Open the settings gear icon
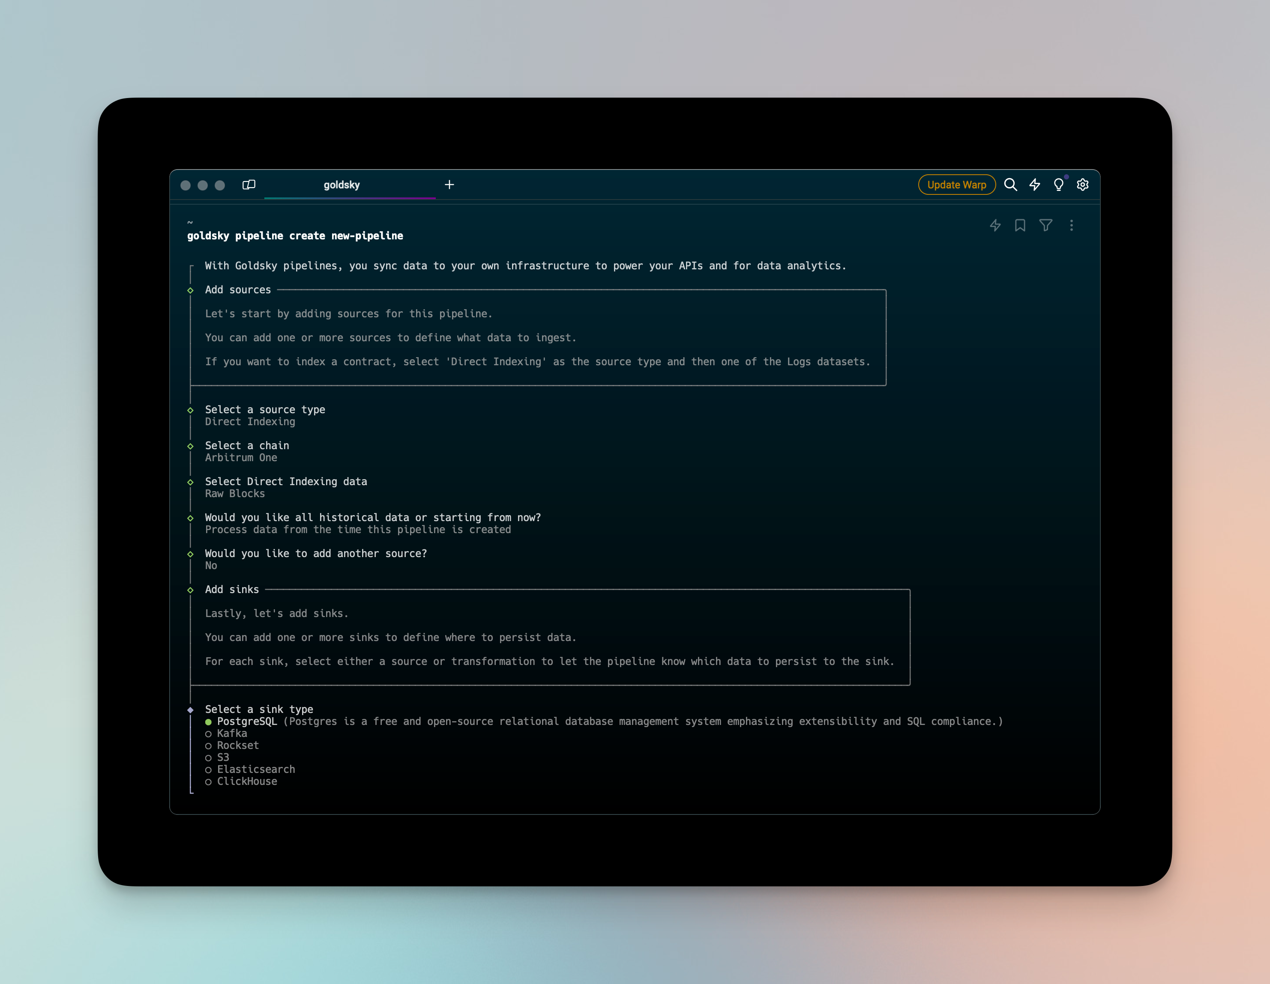The width and height of the screenshot is (1270, 984). coord(1083,185)
